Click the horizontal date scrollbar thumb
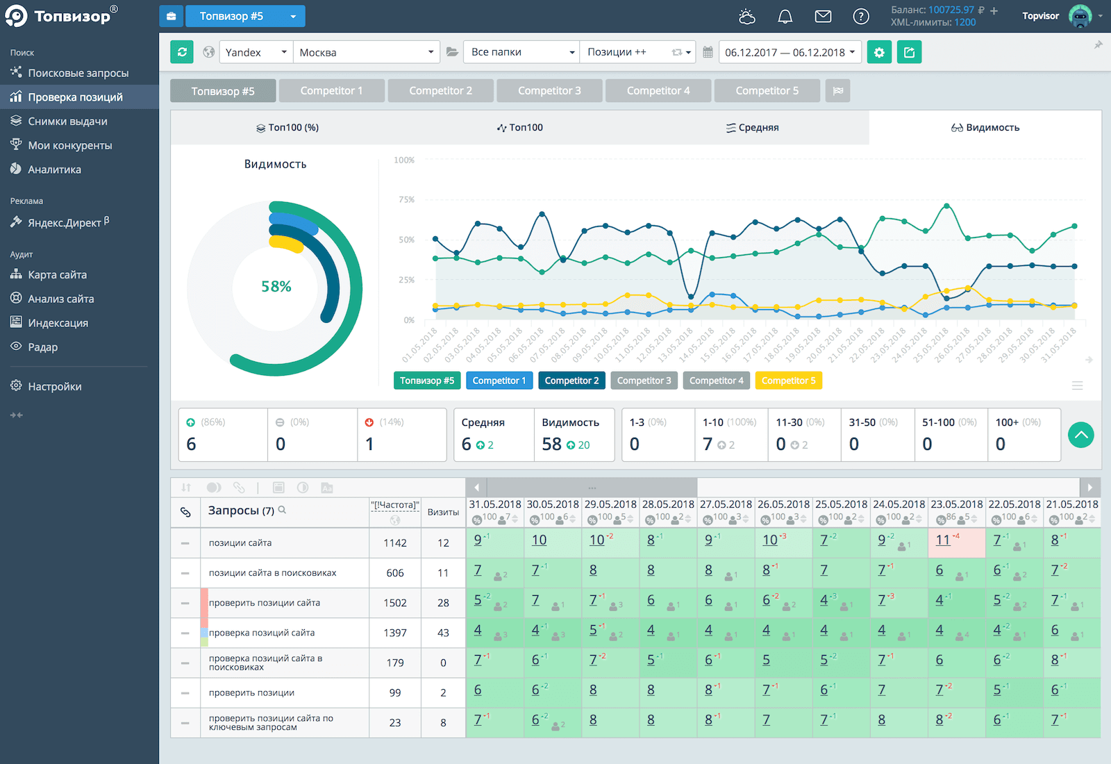1111x764 pixels. (x=592, y=488)
